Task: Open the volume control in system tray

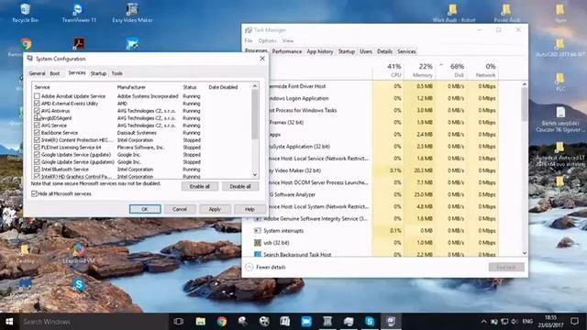Action: [515, 322]
